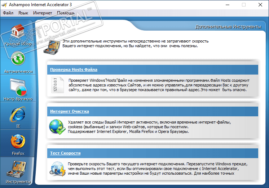Select the Firefox icon in sidebar
Screen dimensions: 269x188
click(x=18, y=142)
